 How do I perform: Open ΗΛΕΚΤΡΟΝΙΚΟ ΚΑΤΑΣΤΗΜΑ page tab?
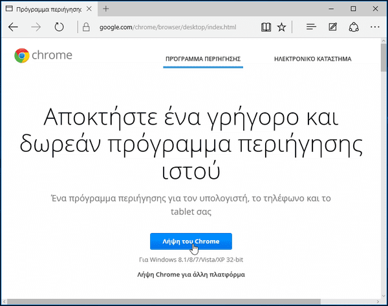(312, 59)
